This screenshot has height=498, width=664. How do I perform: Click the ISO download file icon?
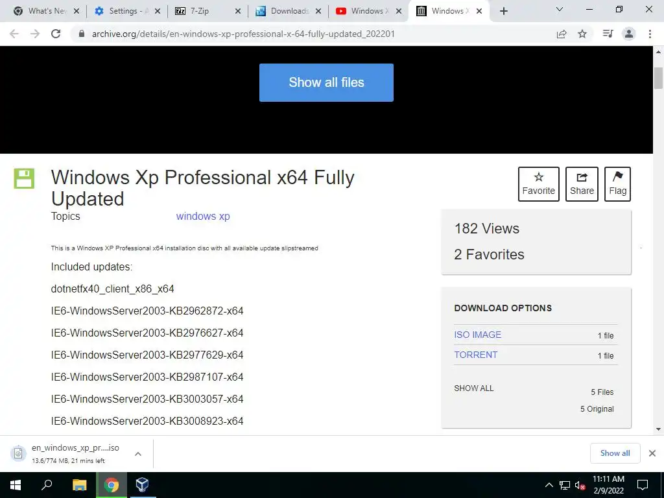(x=18, y=453)
